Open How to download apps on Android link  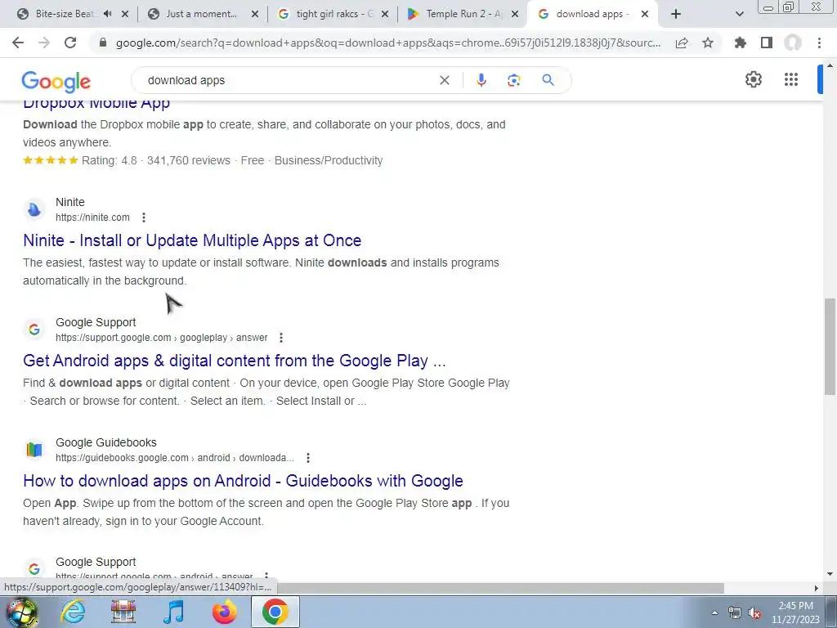(x=243, y=481)
